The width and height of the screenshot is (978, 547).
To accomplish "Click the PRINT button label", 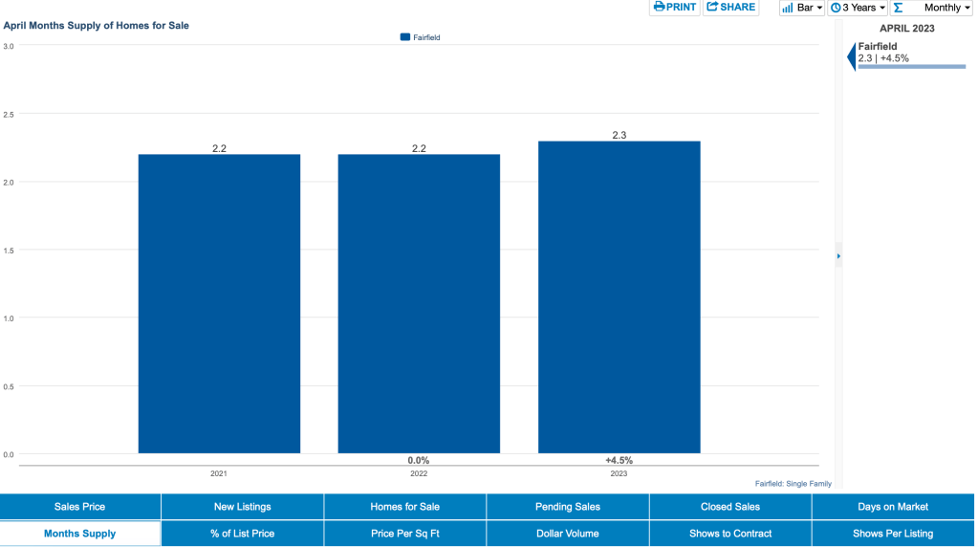I will [682, 8].
